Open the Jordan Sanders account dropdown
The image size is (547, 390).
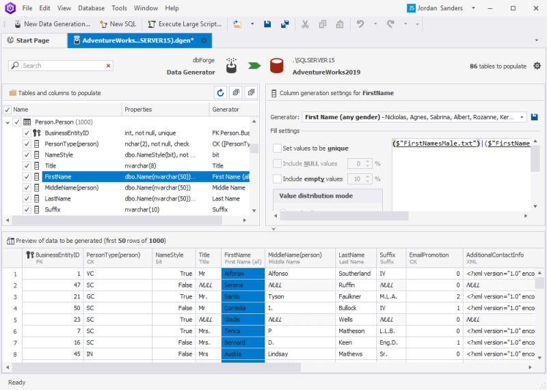tap(473, 8)
